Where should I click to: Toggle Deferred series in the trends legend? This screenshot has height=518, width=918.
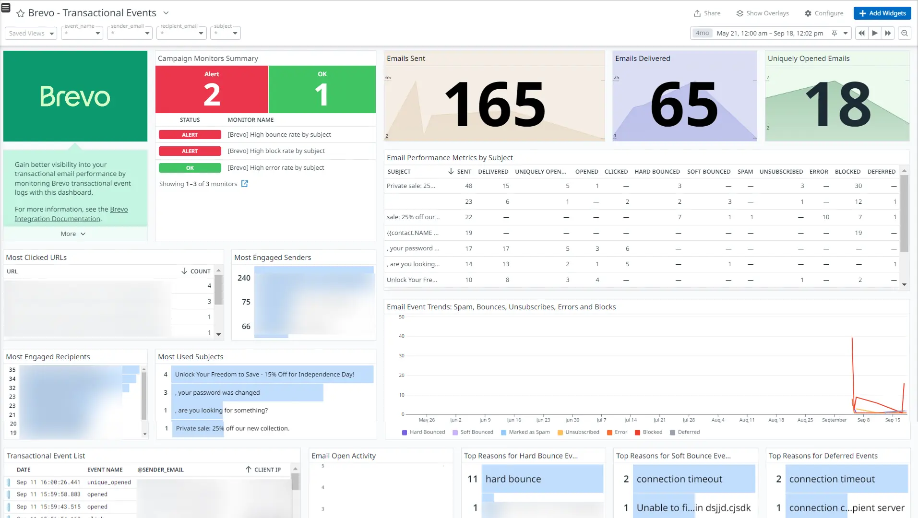[685, 432]
